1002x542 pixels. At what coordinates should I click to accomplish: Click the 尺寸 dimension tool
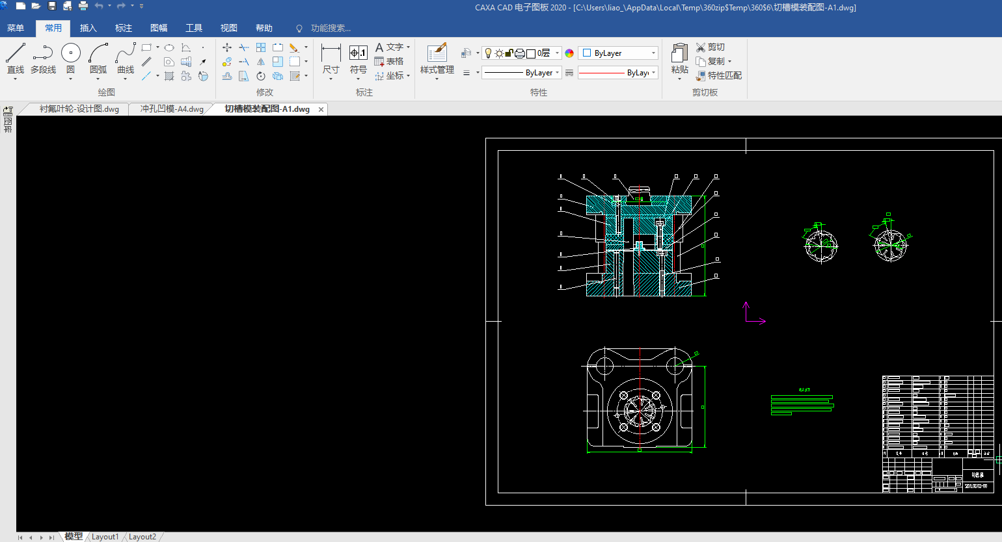(331, 54)
